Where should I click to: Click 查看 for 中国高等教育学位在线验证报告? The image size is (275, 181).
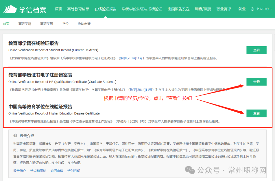click(256, 113)
